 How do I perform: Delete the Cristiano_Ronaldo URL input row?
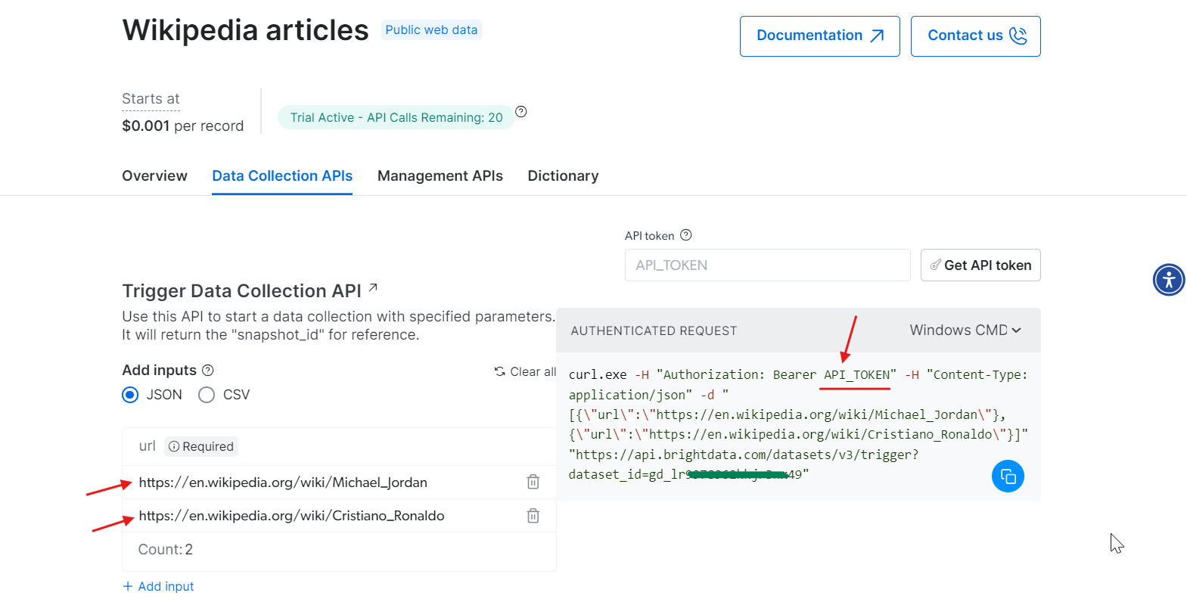point(533,515)
